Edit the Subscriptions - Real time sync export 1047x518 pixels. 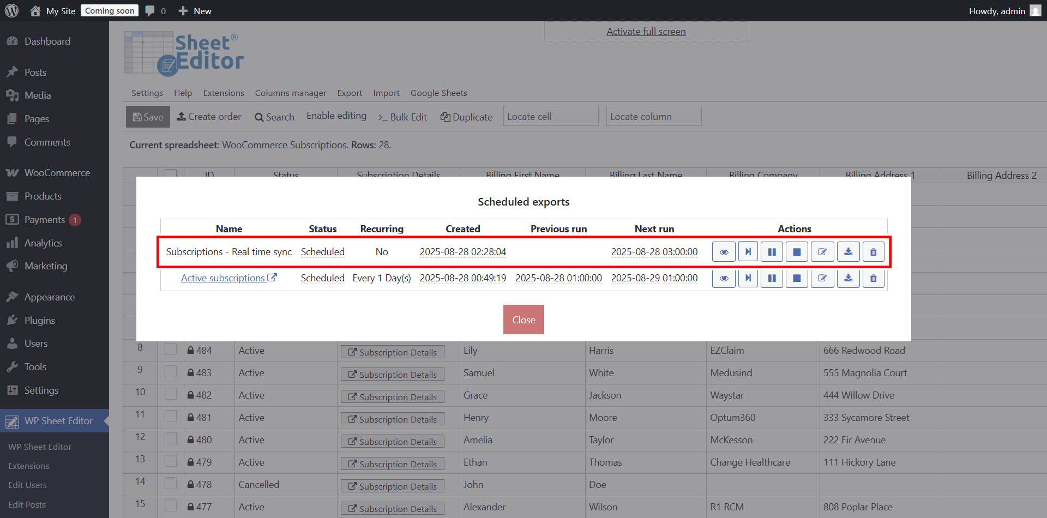pyautogui.click(x=822, y=252)
